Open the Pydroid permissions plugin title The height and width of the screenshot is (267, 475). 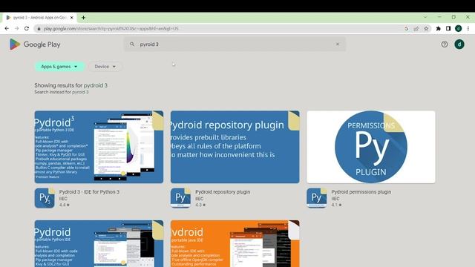click(x=361, y=192)
